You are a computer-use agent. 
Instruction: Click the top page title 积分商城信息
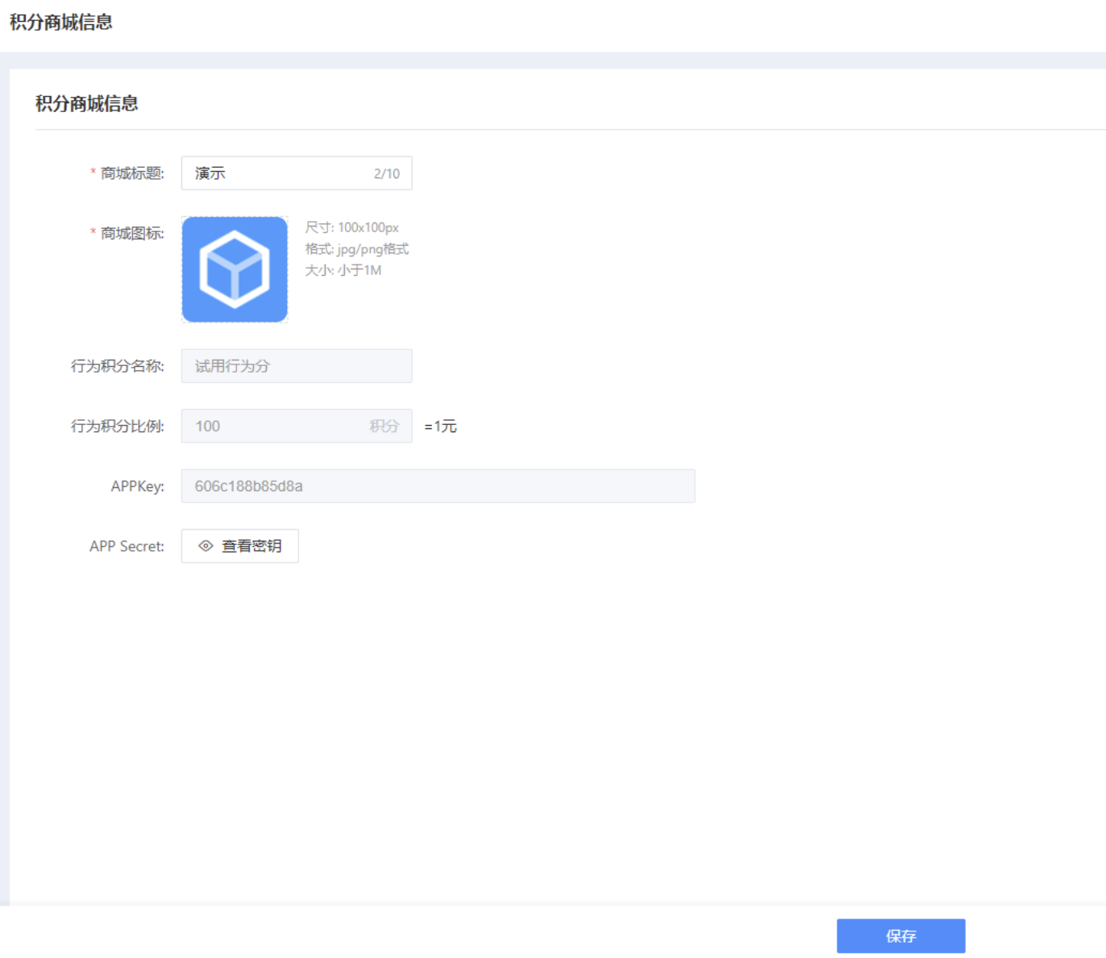click(61, 22)
